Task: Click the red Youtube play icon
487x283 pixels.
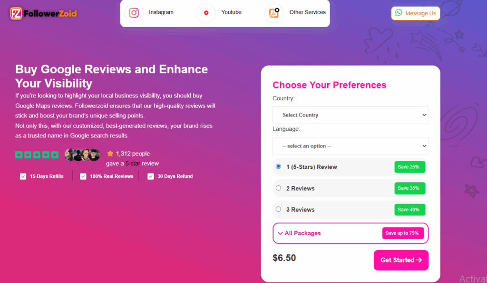Action: 205,13
